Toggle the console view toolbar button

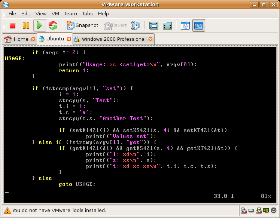tap(198, 25)
